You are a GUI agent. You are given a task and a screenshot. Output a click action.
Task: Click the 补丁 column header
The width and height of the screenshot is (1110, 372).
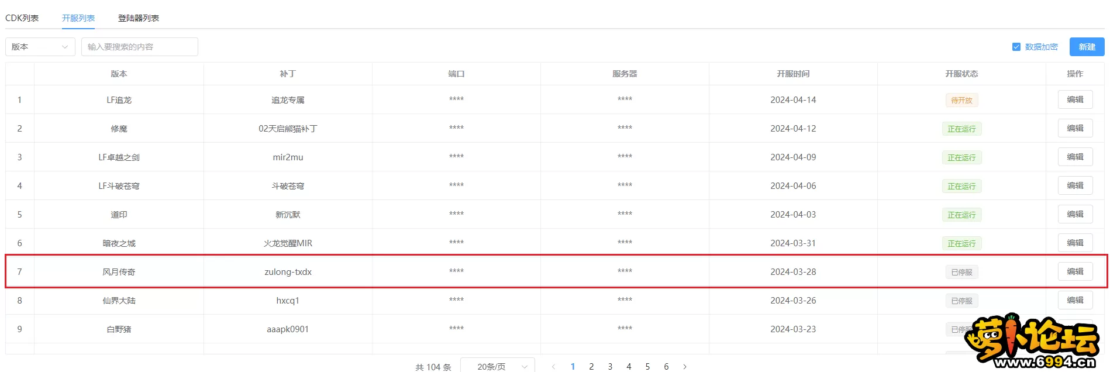pos(288,74)
